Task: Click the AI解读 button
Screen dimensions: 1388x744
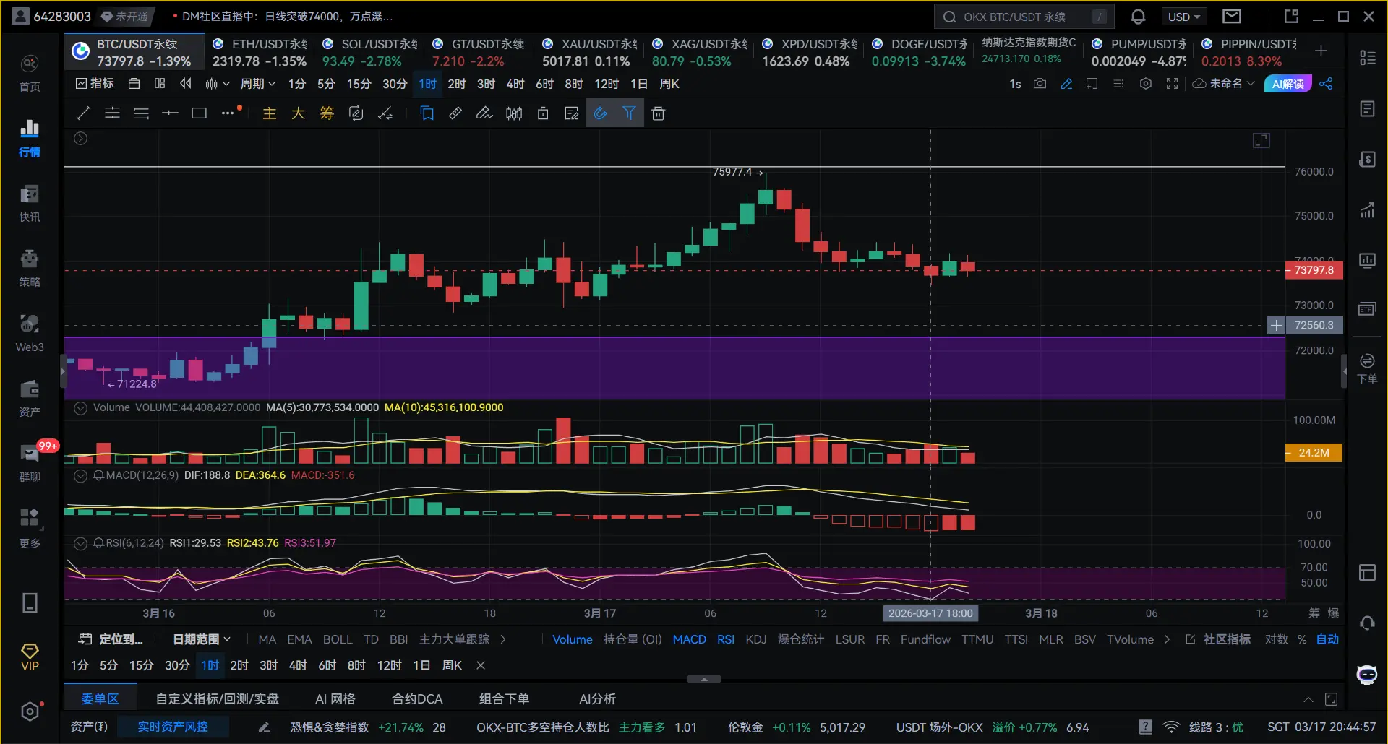Action: (1288, 84)
